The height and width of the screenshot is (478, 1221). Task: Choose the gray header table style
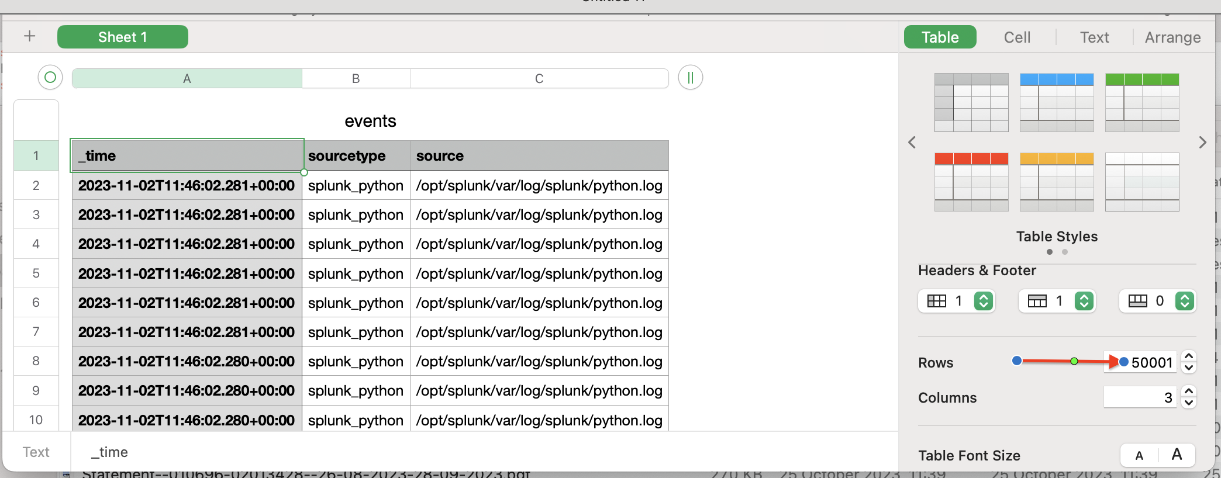coord(971,102)
